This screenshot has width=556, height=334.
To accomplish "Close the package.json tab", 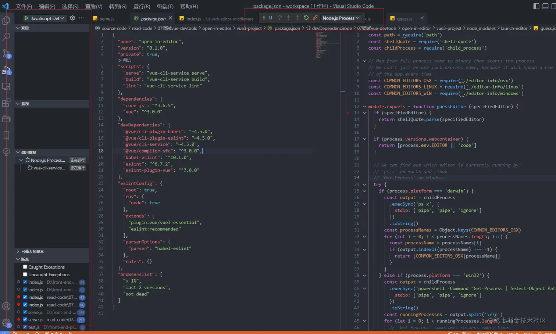I will point(170,18).
